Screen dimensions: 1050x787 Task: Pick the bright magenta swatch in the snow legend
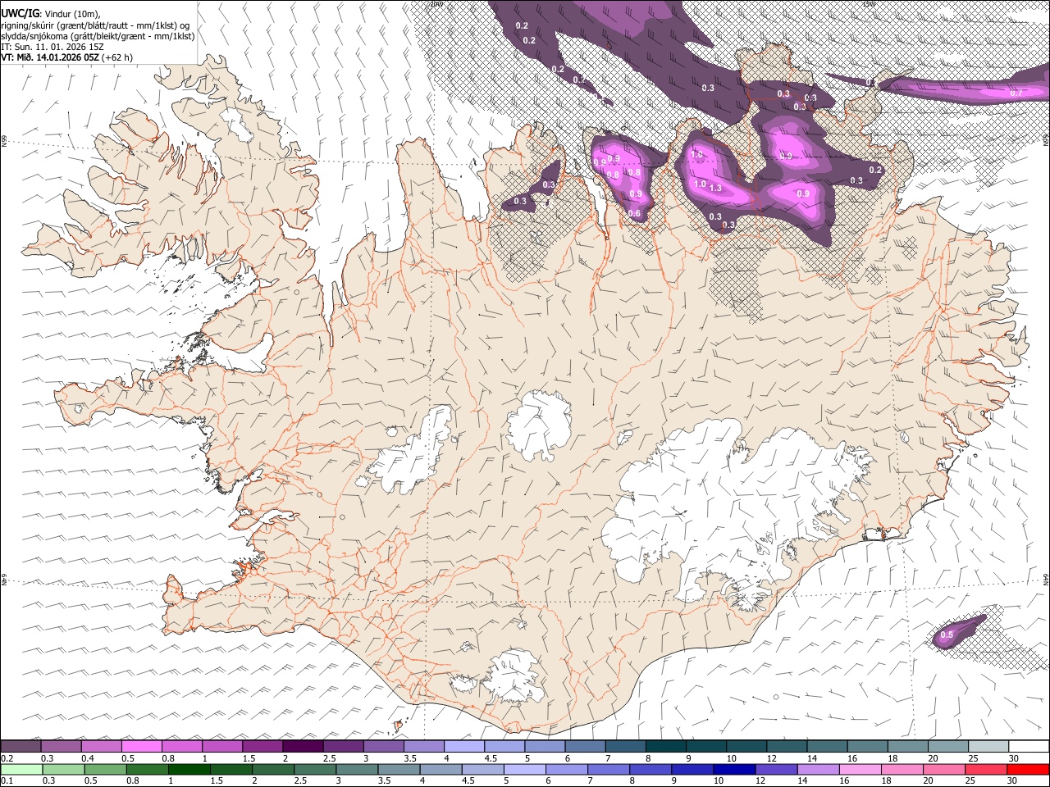(141, 747)
